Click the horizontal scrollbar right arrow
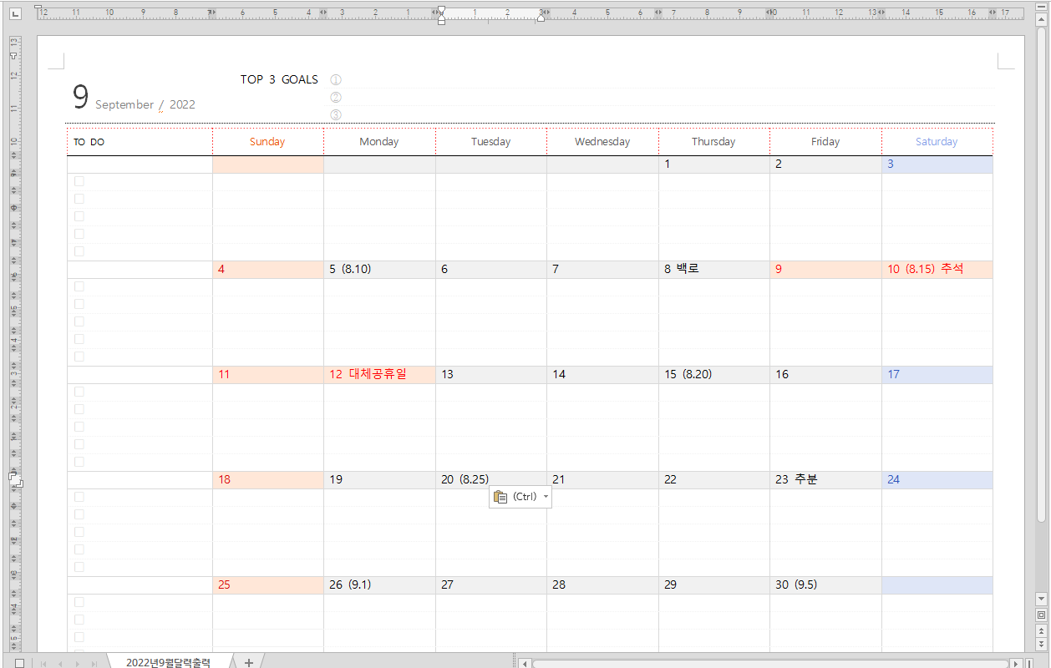 1016,663
